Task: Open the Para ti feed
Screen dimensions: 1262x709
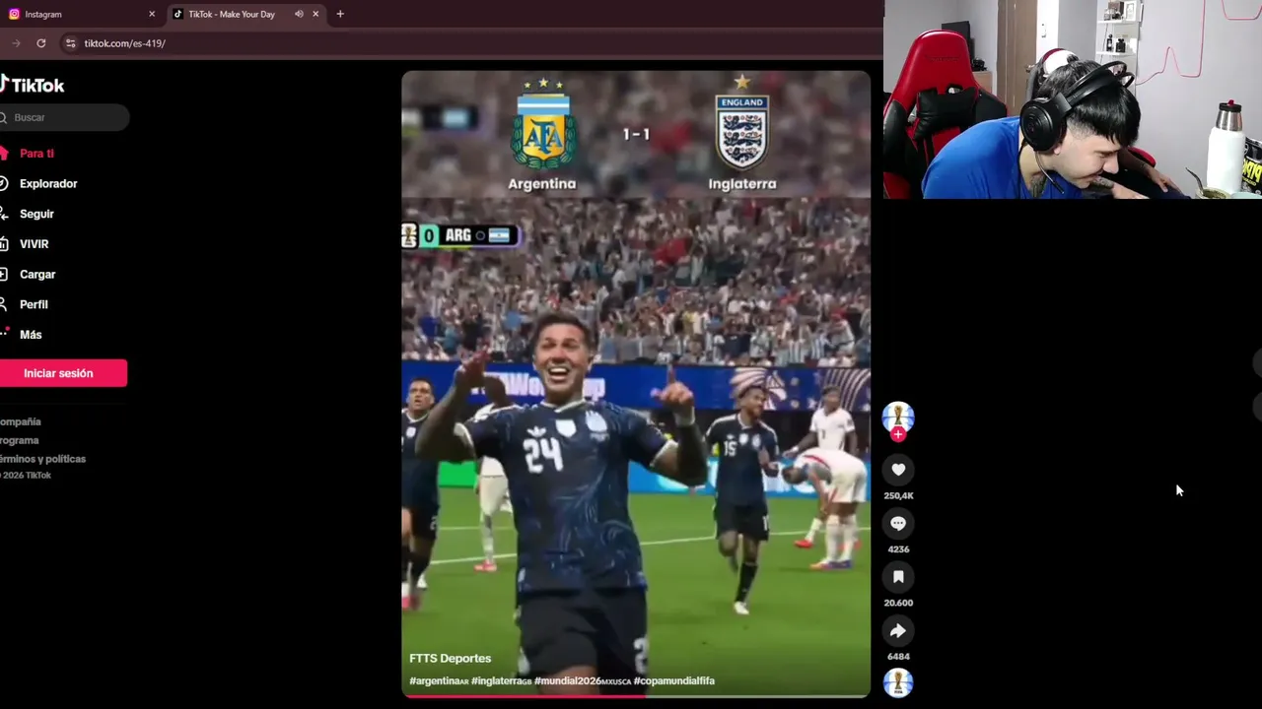Action: [36, 154]
